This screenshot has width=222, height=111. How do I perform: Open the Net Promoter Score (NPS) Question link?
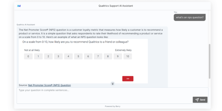coord(49,85)
